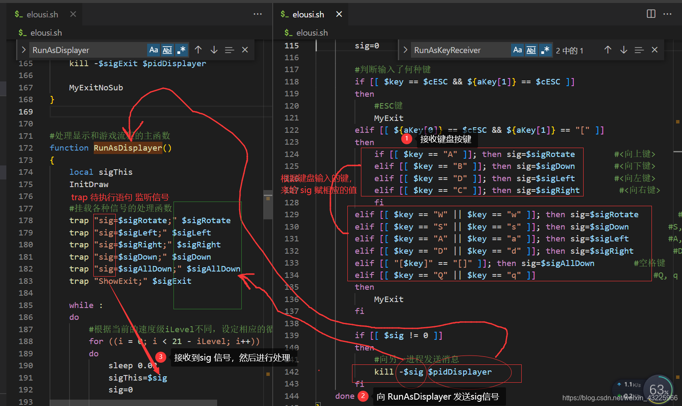Screen dimensions: 682x406
Task: Click shell file icon on right tab
Action: coord(284,14)
